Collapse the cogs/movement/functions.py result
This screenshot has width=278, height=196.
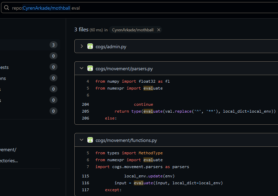pyautogui.click(x=82, y=140)
